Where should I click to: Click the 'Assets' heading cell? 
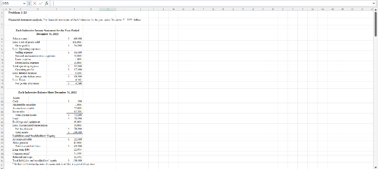16,98
